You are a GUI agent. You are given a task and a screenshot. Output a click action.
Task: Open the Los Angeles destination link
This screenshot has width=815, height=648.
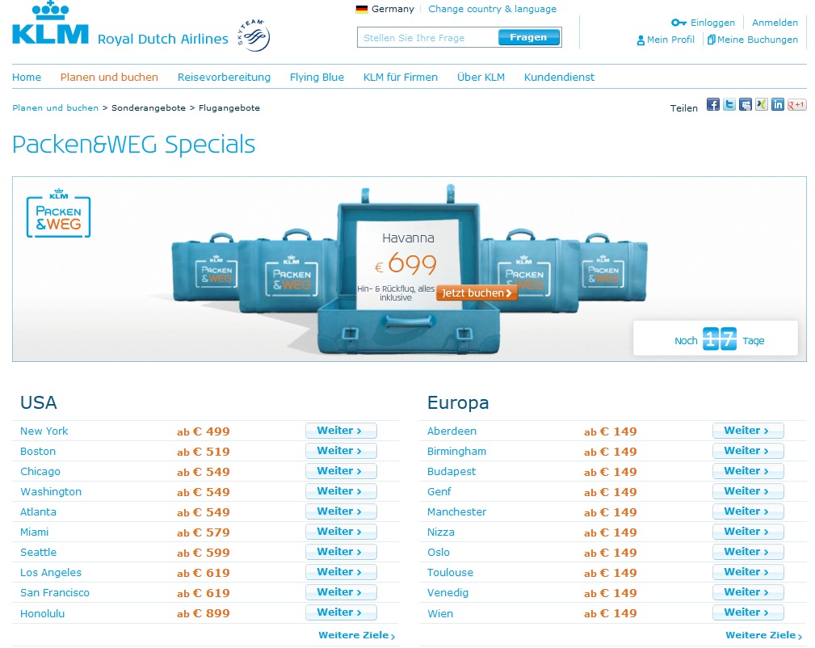click(x=51, y=573)
